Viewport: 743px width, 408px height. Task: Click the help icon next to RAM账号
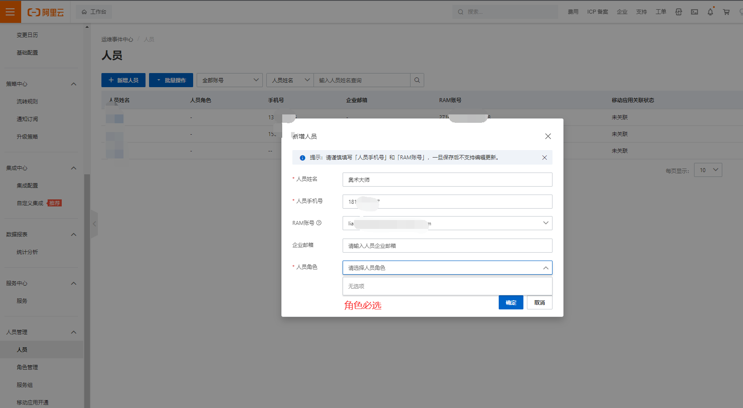319,223
